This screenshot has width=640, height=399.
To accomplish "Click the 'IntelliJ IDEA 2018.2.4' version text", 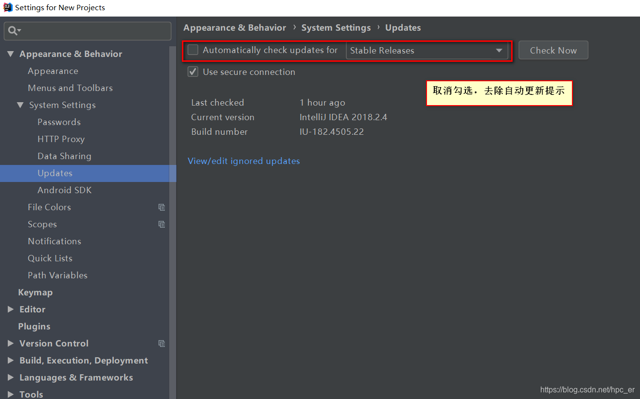I will [x=343, y=117].
